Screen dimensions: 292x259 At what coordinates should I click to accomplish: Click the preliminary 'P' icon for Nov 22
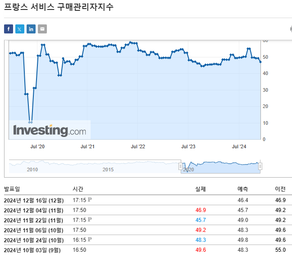90,220
